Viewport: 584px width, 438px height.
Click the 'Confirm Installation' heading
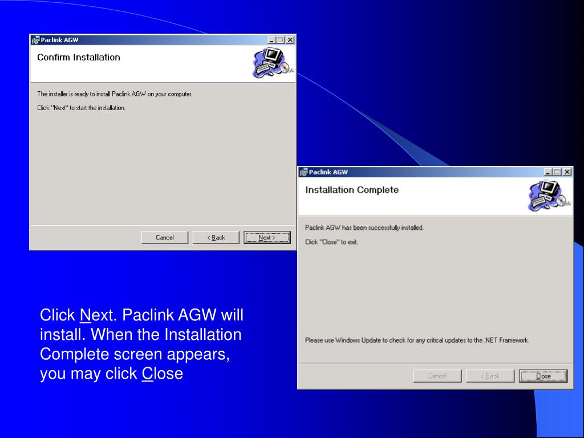pyautogui.click(x=79, y=58)
